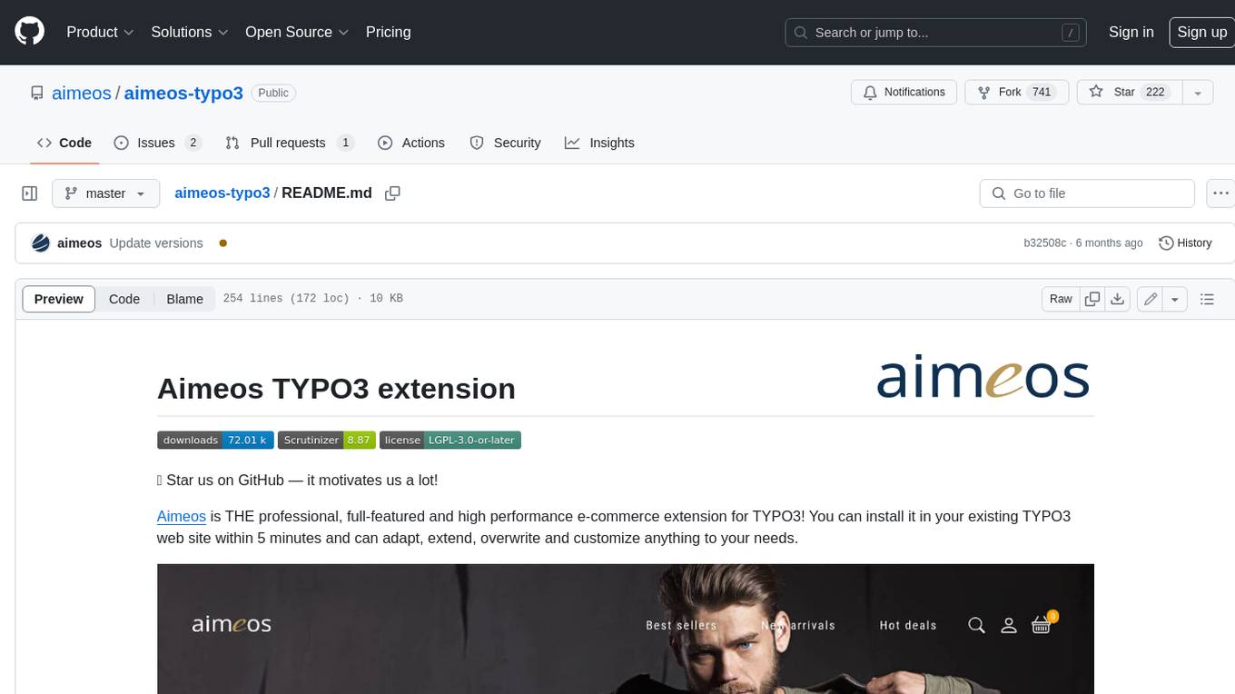Image resolution: width=1235 pixels, height=694 pixels.
Task: Open the GitHub homepage logo
Action: tap(29, 32)
